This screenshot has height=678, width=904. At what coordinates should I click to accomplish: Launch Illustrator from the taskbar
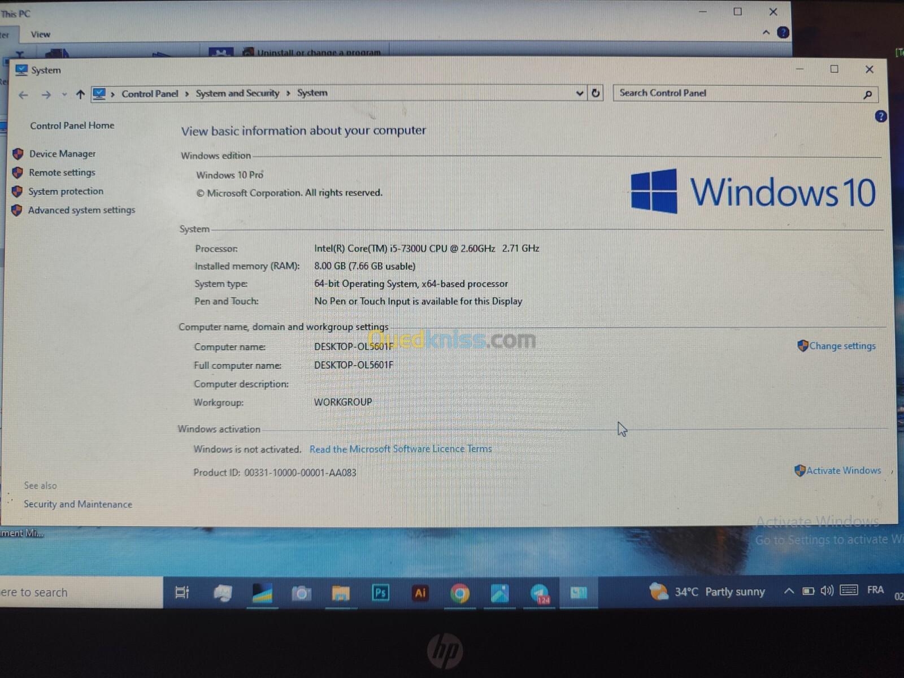420,593
